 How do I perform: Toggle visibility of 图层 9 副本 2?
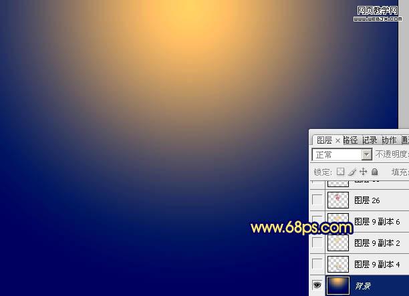(x=317, y=243)
